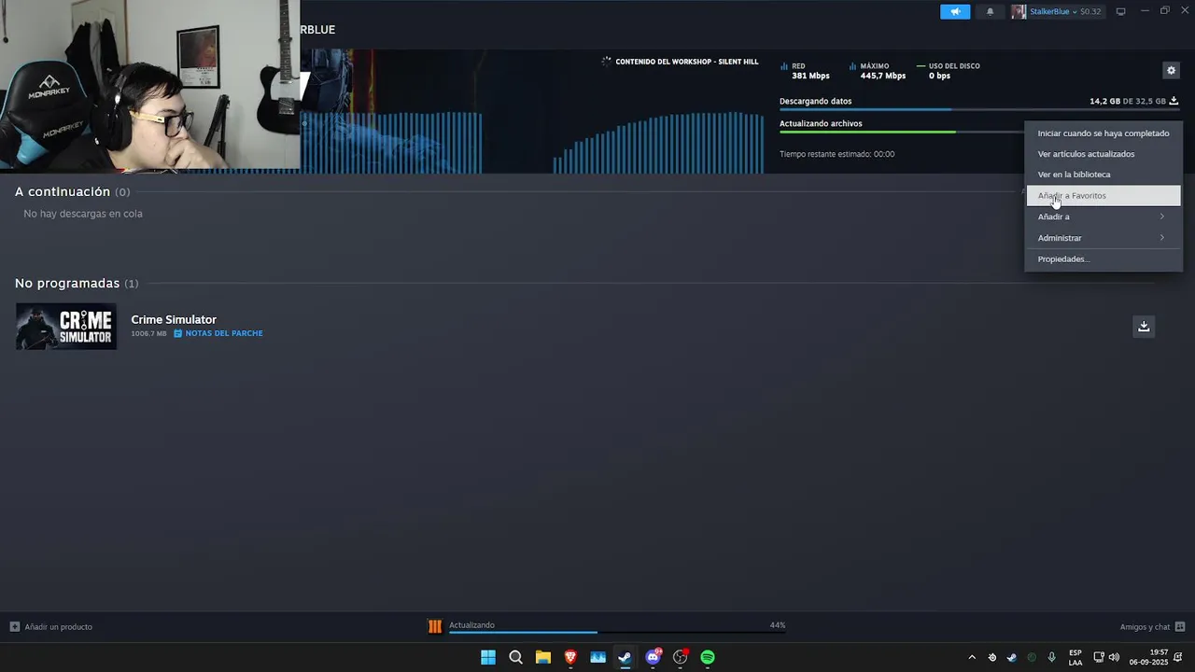Expand the StalkerBlue account dropdown

point(1073,11)
